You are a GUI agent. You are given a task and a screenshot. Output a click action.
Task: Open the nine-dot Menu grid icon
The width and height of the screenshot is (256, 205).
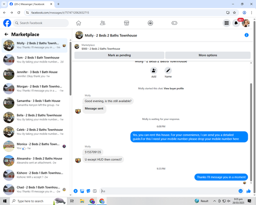click(x=226, y=23)
